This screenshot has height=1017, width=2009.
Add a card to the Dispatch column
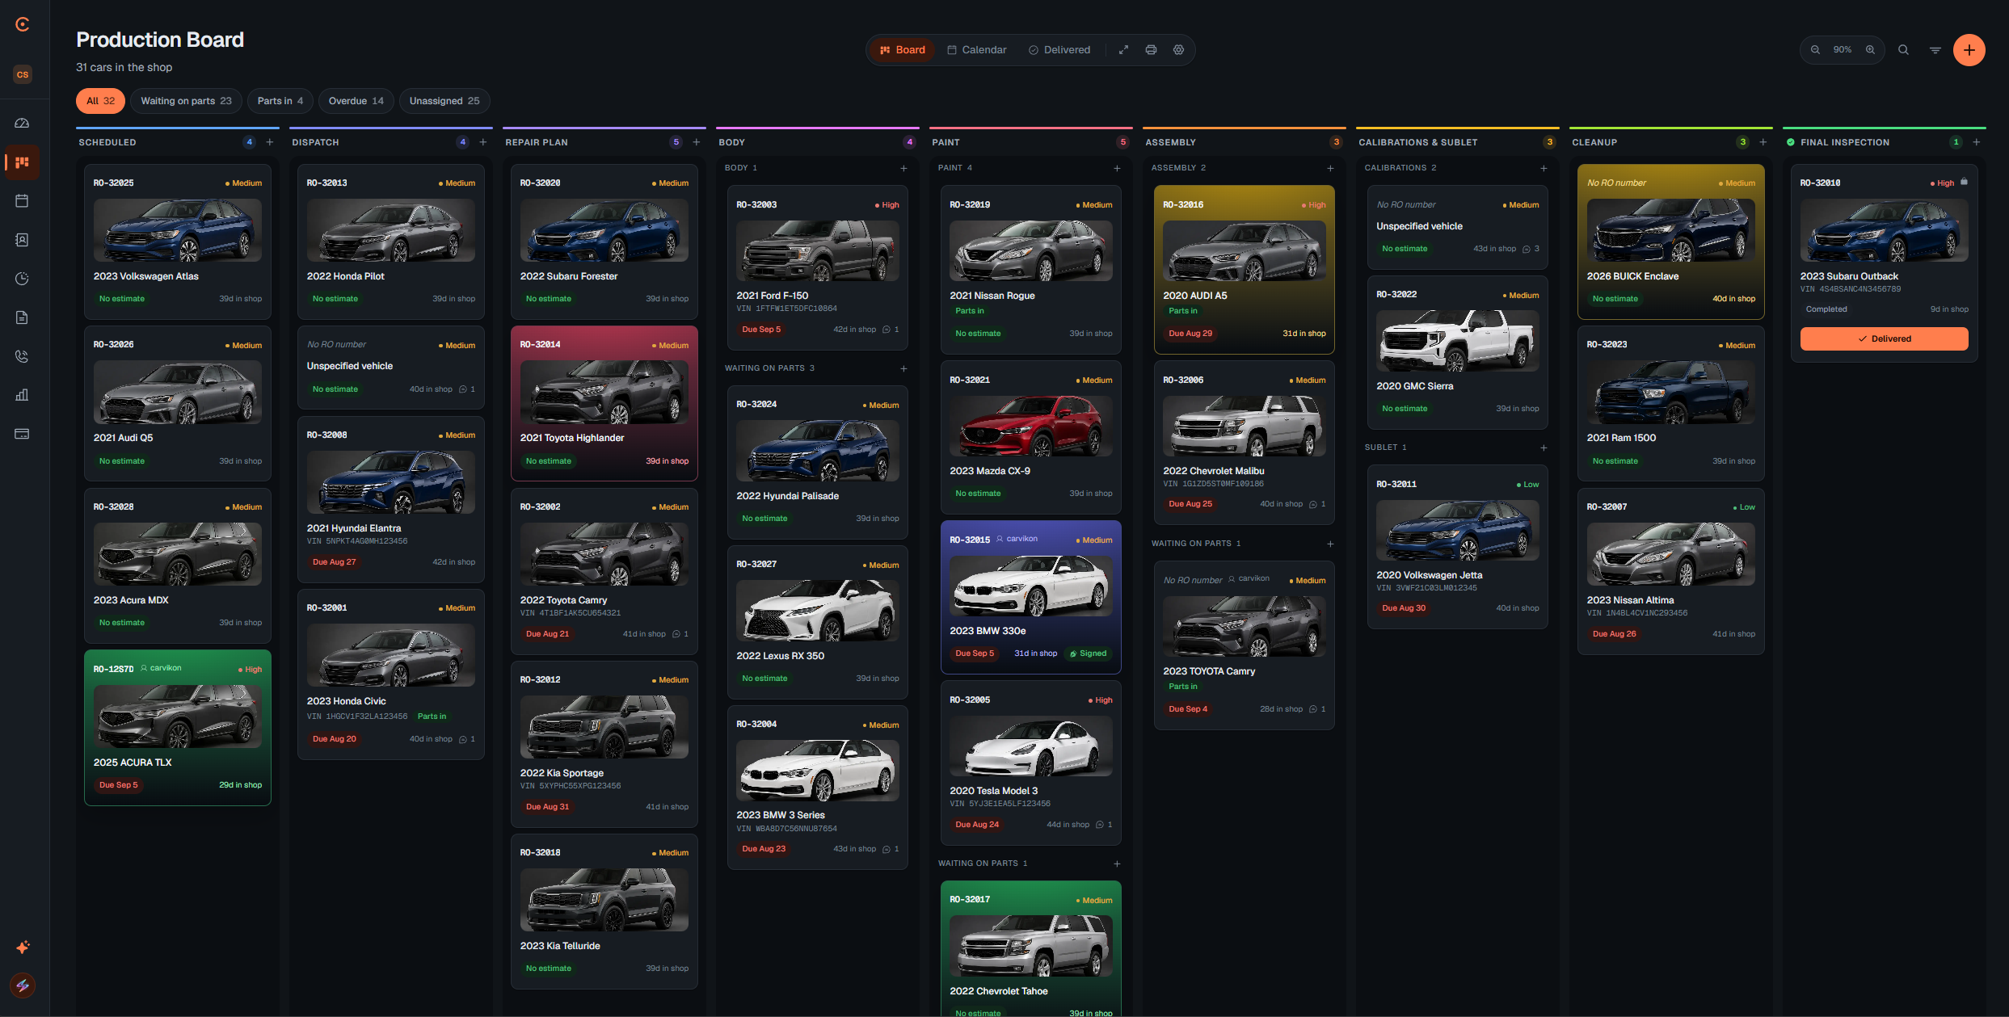483,142
